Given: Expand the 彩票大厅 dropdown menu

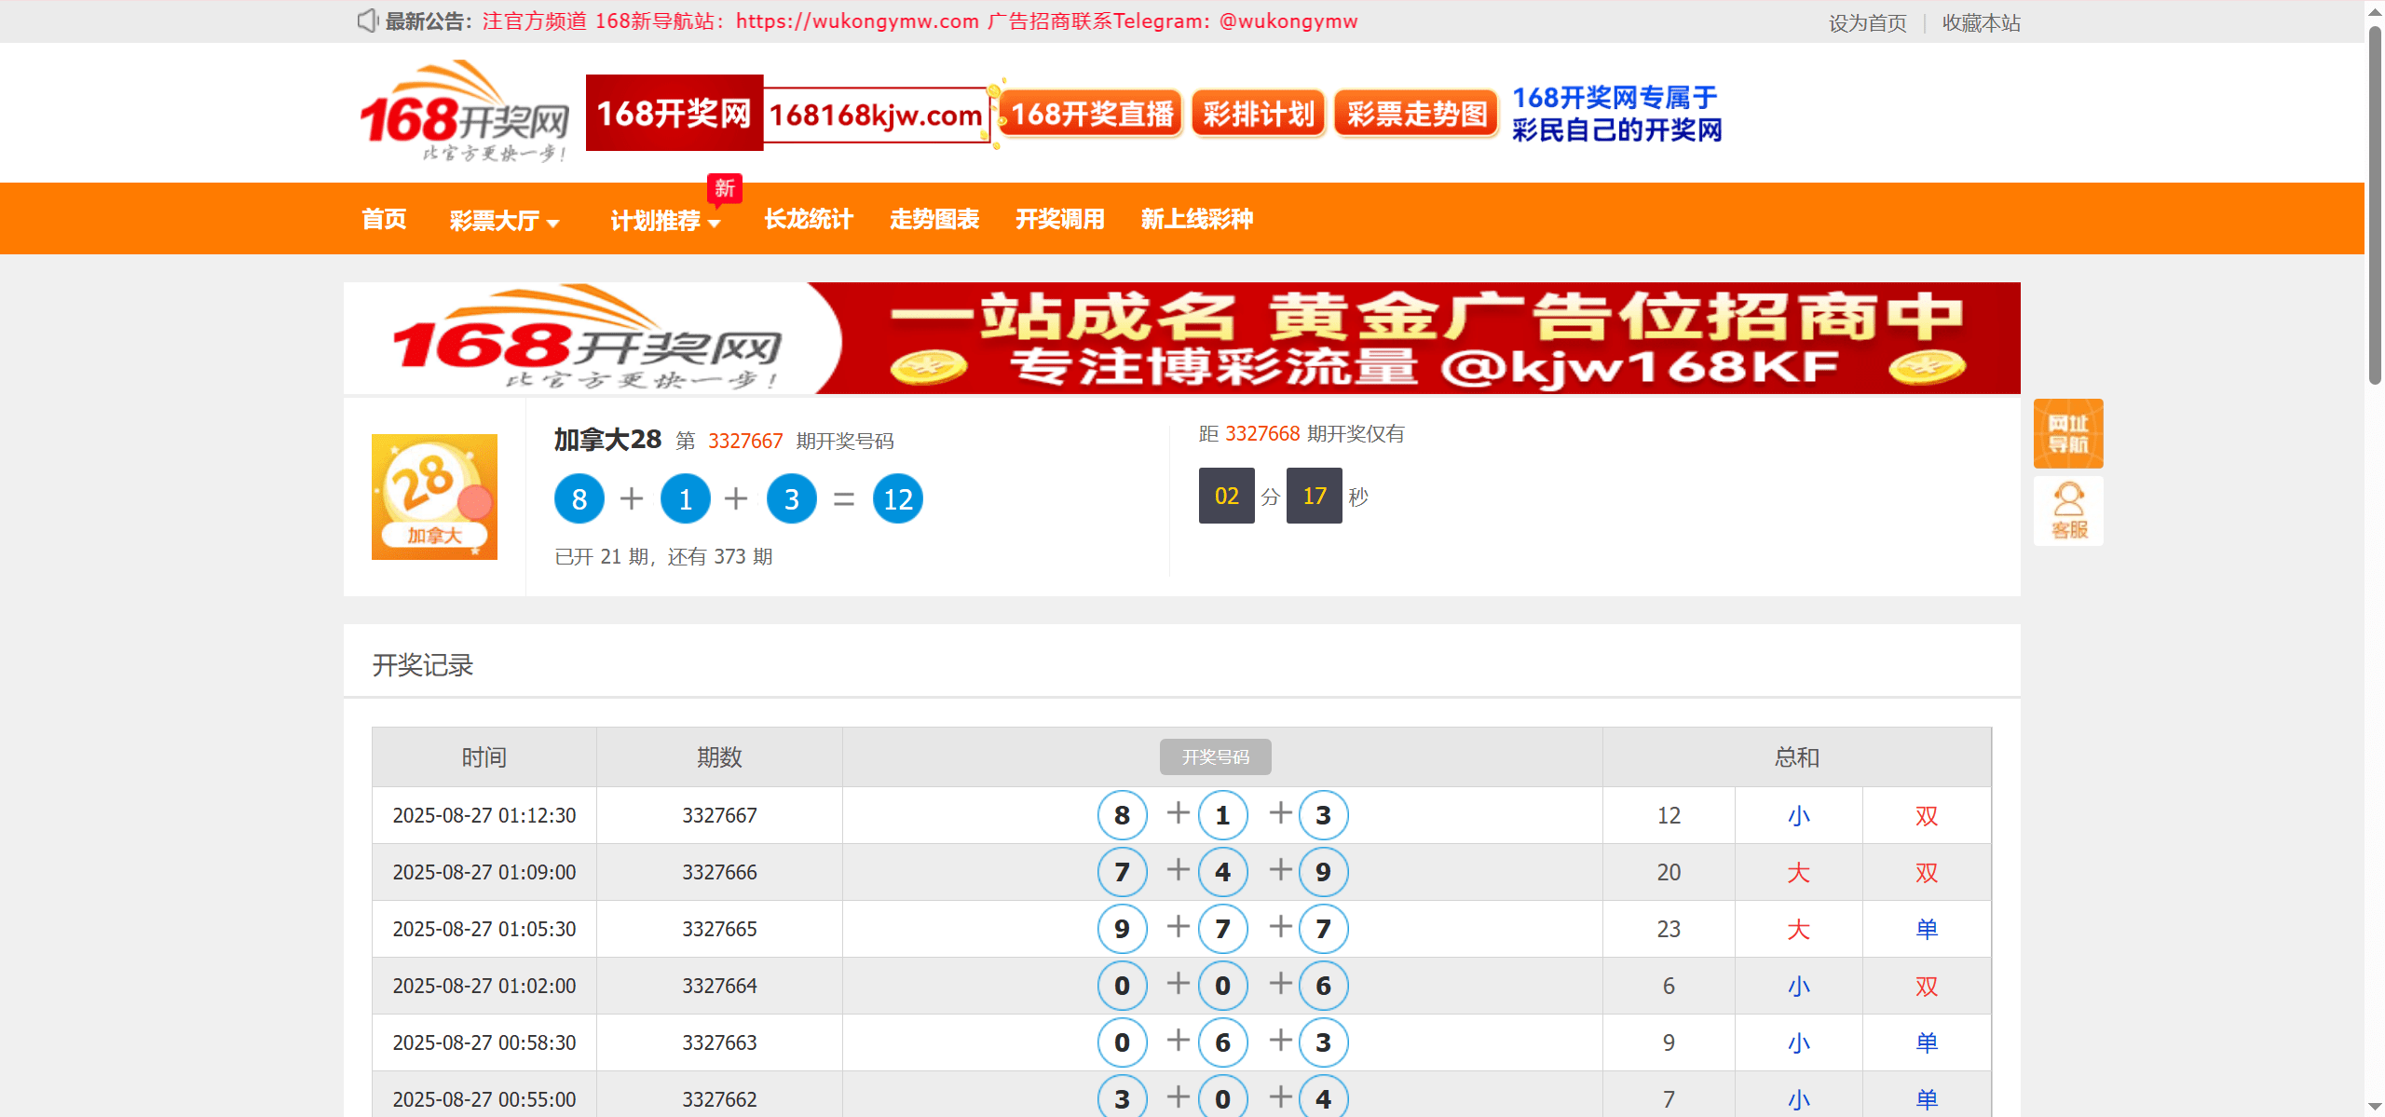Looking at the screenshot, I should [504, 220].
